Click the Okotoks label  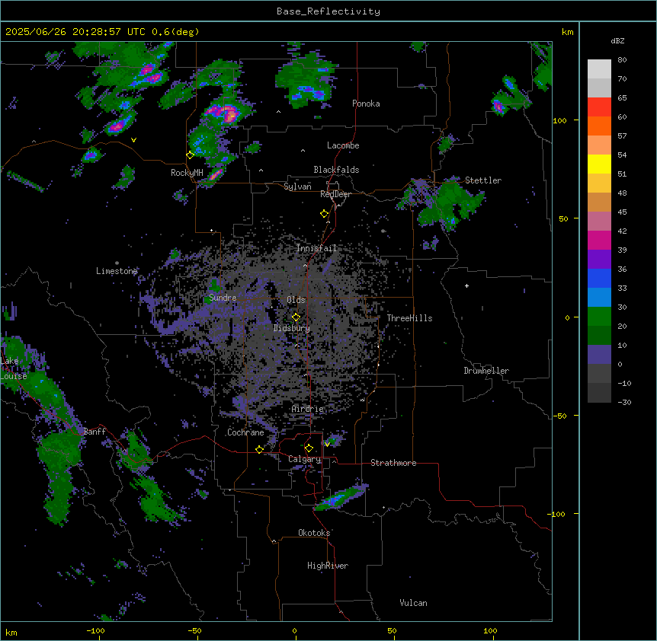314,533
